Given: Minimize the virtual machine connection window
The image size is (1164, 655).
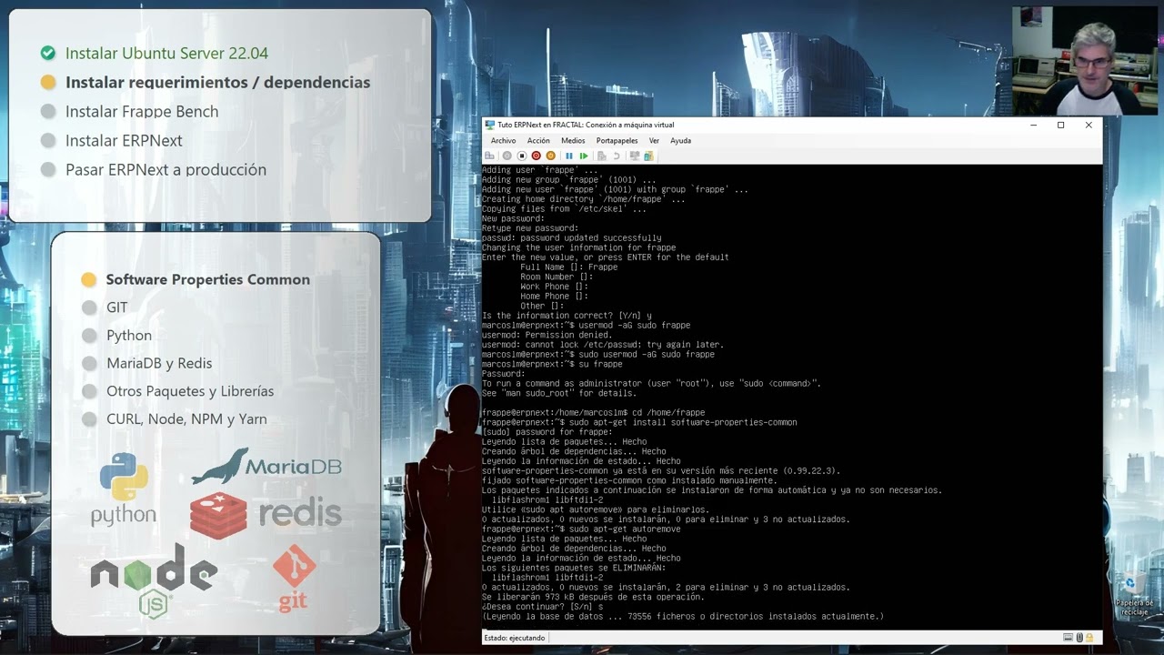Looking at the screenshot, I should pyautogui.click(x=1033, y=125).
